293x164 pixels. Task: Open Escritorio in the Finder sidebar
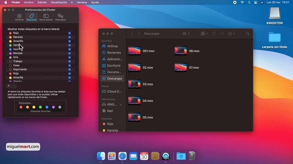(x=112, y=66)
